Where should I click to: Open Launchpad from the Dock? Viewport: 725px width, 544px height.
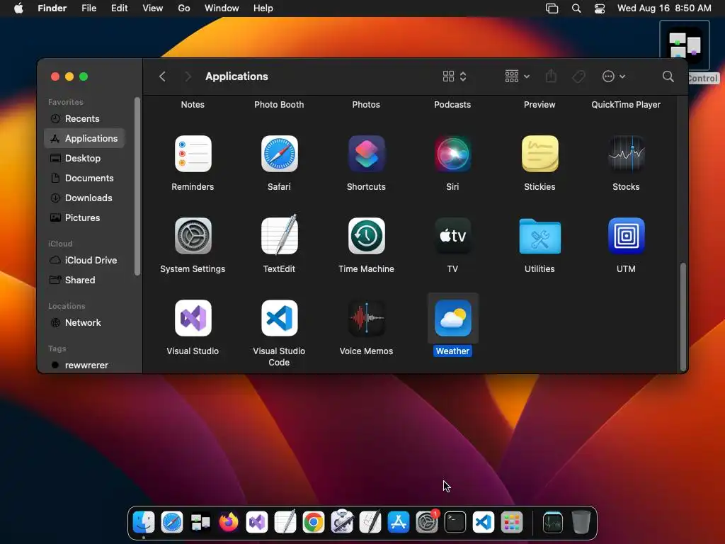coord(512,522)
